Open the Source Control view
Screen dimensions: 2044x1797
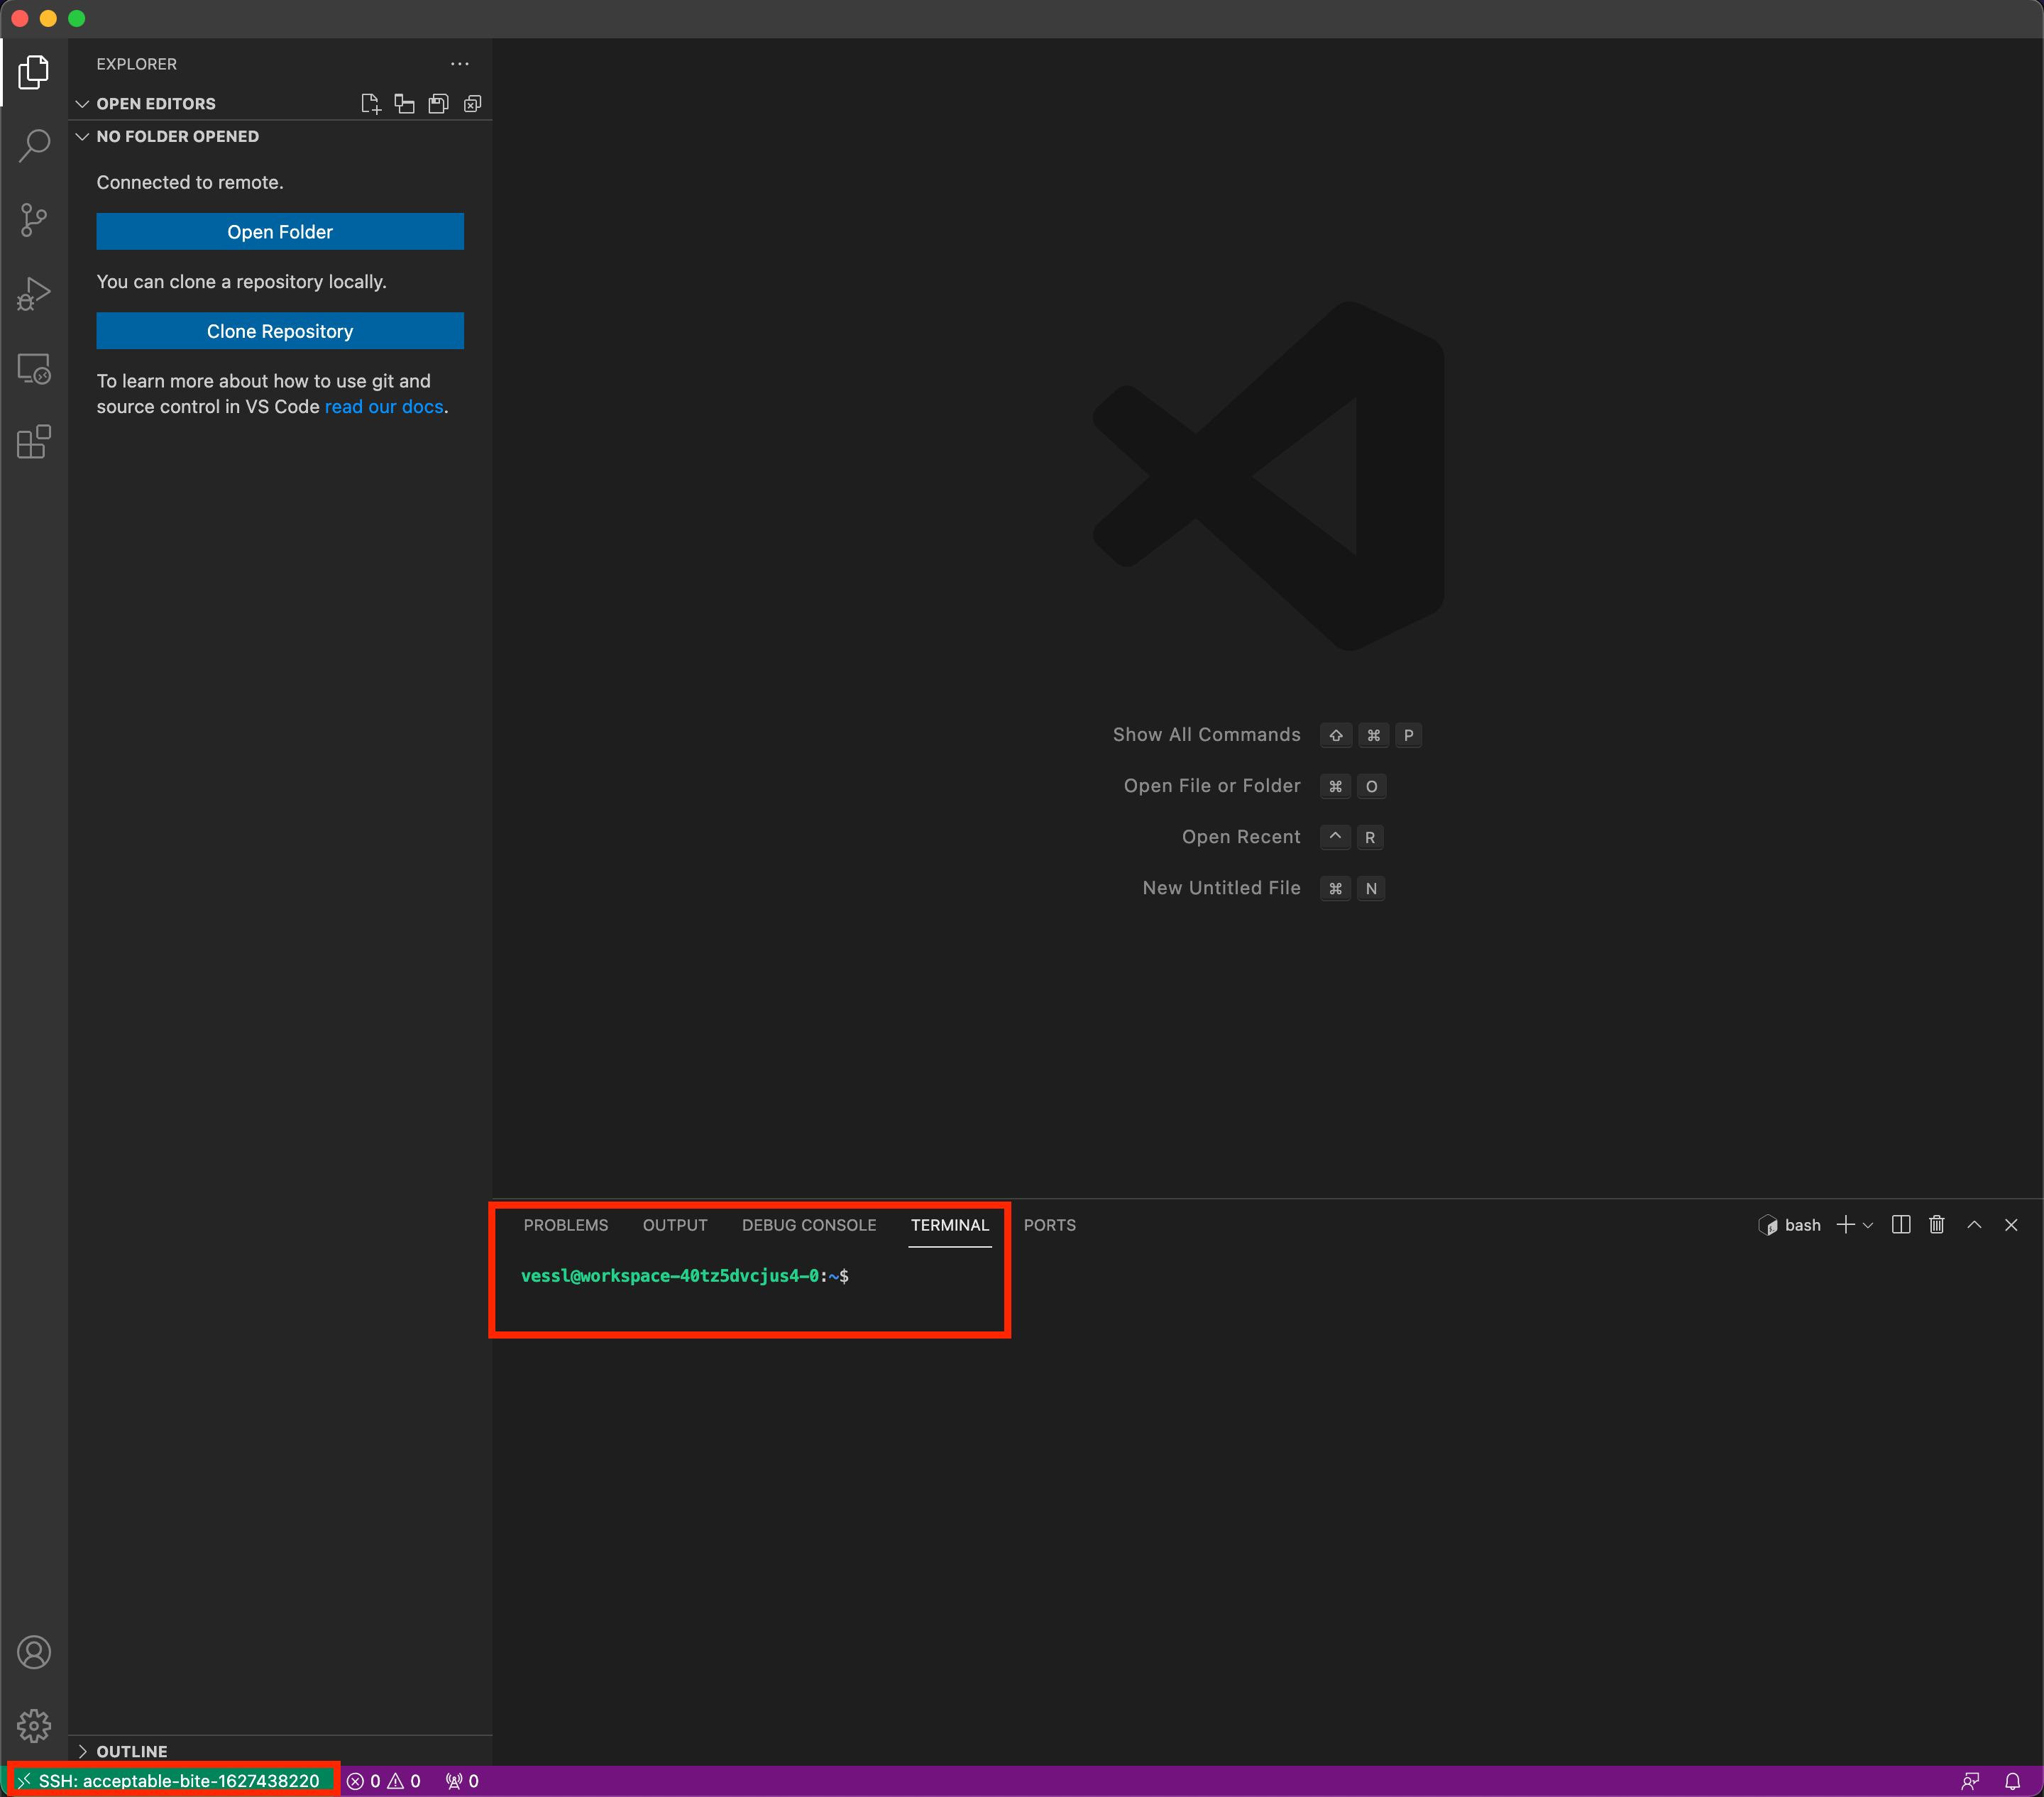(34, 219)
